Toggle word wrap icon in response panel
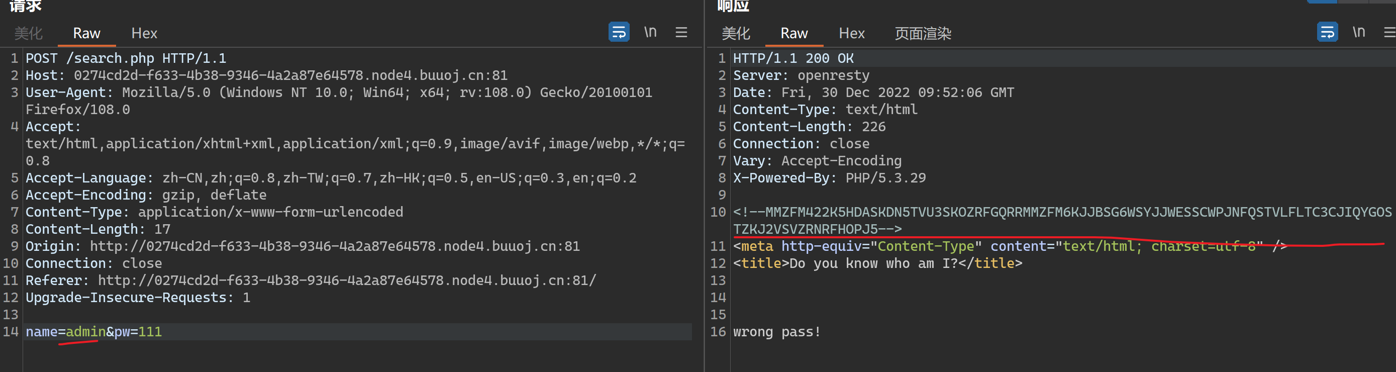 1327,32
